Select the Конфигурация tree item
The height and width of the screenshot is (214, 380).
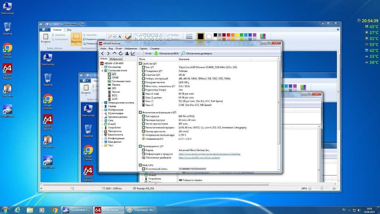(116, 138)
